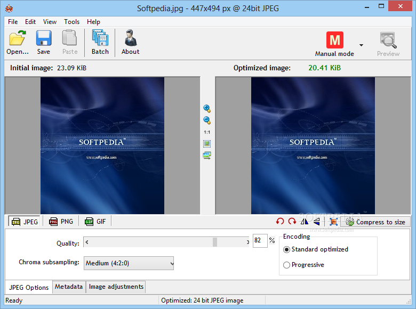This screenshot has height=309, width=416.
Task: Click the Quality slider thumb
Action: [215, 242]
